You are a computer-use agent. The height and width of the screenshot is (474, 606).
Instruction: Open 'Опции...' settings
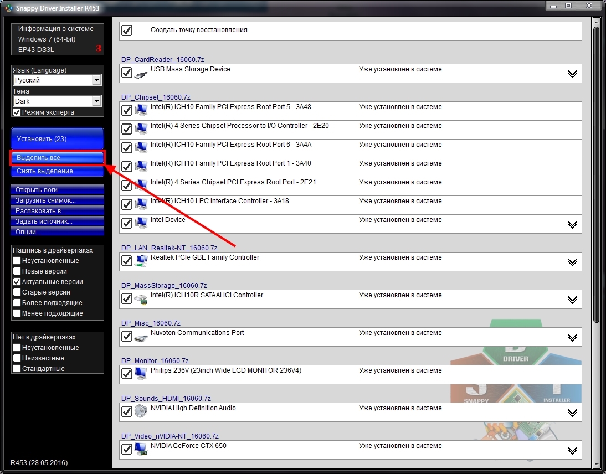(x=57, y=232)
